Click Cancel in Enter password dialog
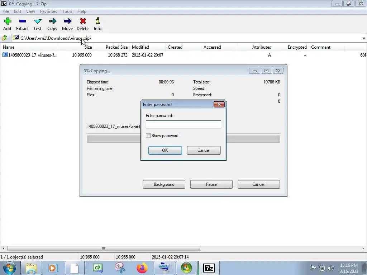367x275 pixels. click(204, 150)
